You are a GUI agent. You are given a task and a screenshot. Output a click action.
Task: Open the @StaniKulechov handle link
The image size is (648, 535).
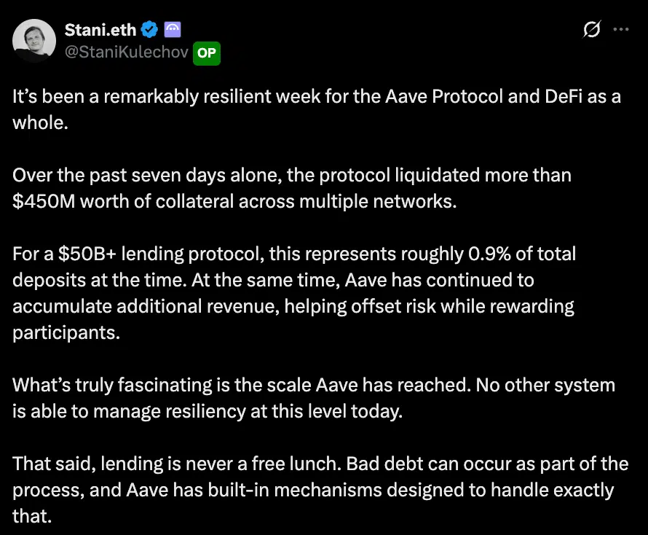[x=127, y=53]
